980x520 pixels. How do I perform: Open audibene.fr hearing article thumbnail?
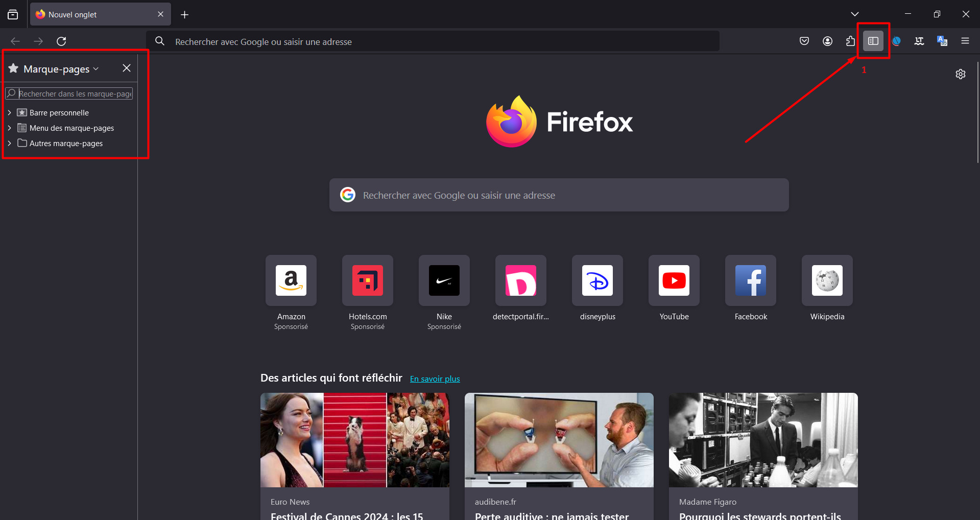pos(559,440)
